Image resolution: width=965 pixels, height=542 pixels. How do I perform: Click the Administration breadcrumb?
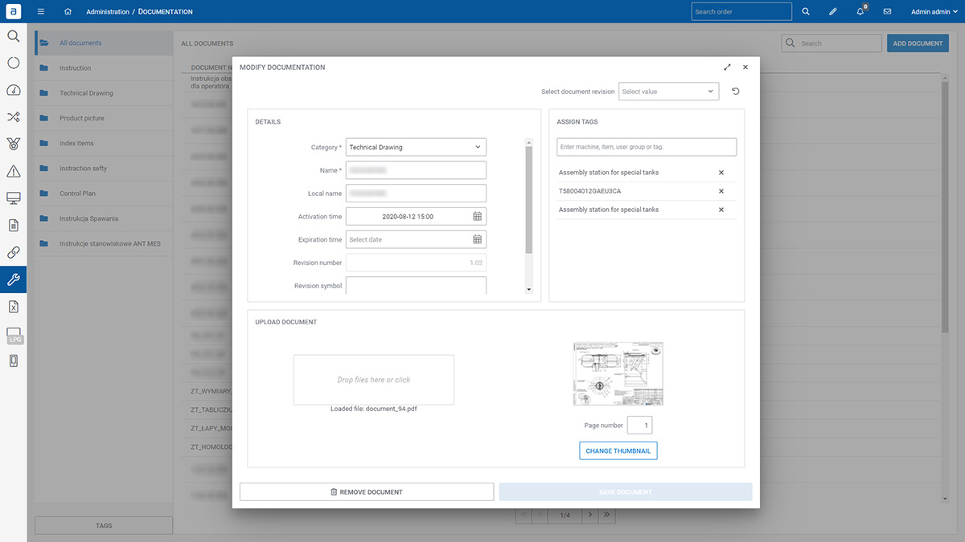click(x=107, y=12)
